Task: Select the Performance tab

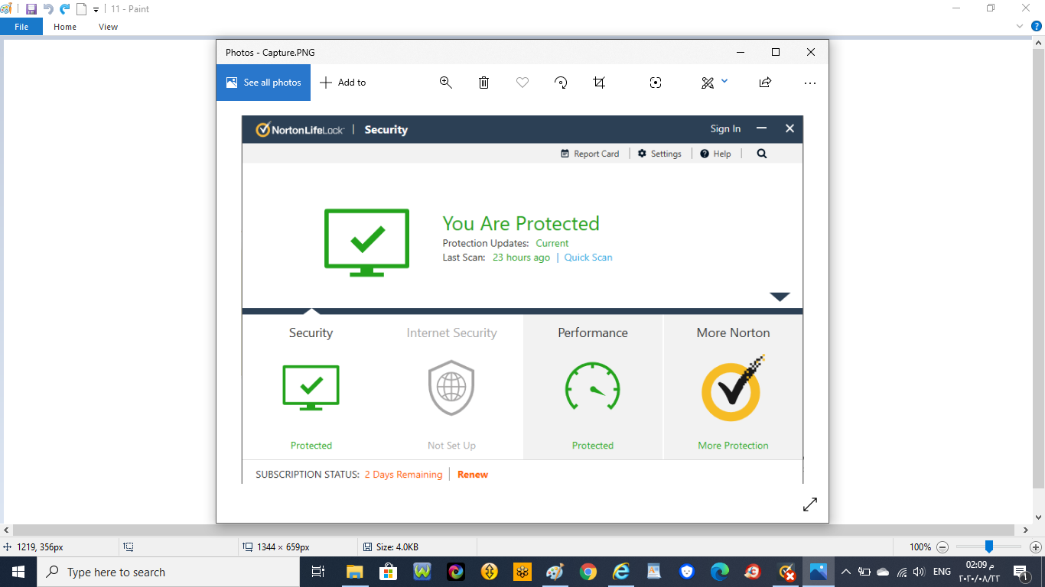Action: click(x=593, y=388)
